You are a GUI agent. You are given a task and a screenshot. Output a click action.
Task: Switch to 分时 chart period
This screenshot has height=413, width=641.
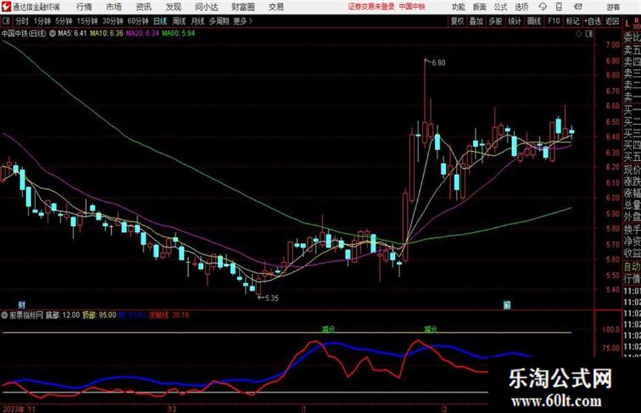[x=22, y=21]
